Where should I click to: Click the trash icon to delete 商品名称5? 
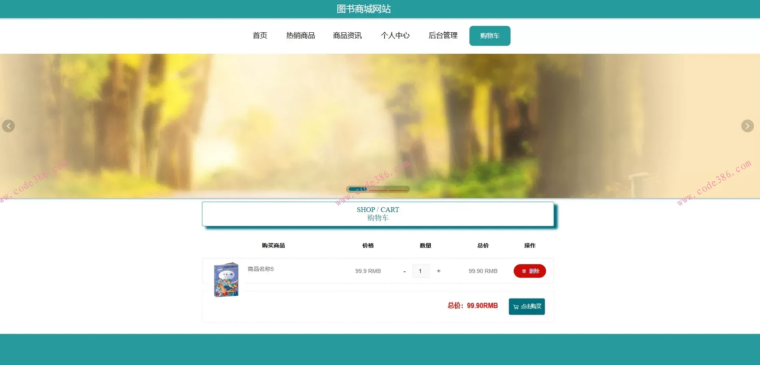[x=524, y=271]
